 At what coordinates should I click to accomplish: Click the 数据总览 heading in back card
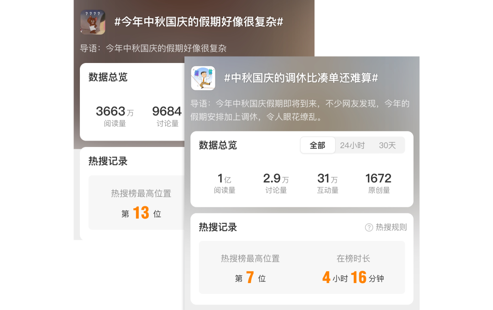[108, 77]
